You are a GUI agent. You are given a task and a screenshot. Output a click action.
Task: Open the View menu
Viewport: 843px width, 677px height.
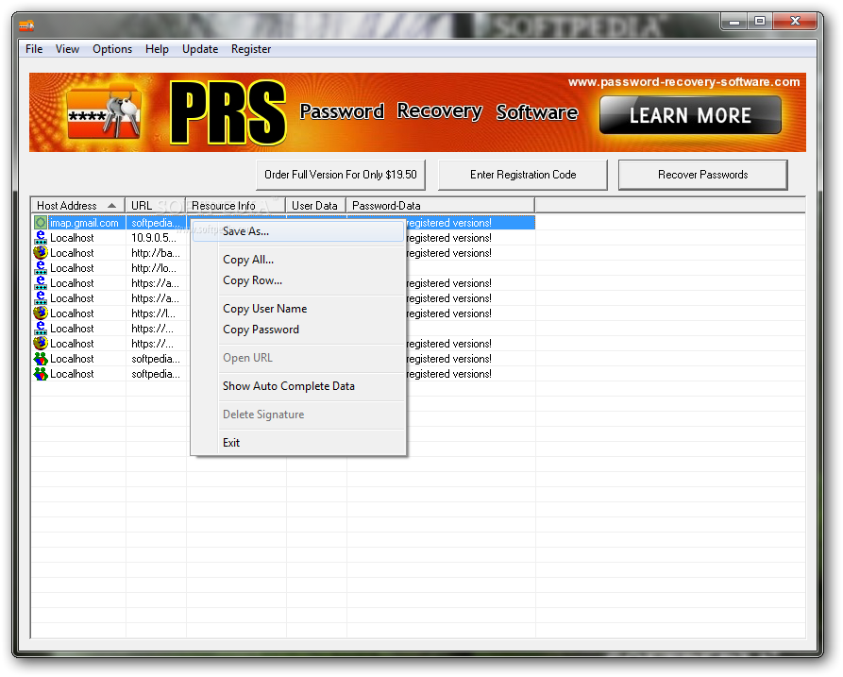click(x=67, y=49)
